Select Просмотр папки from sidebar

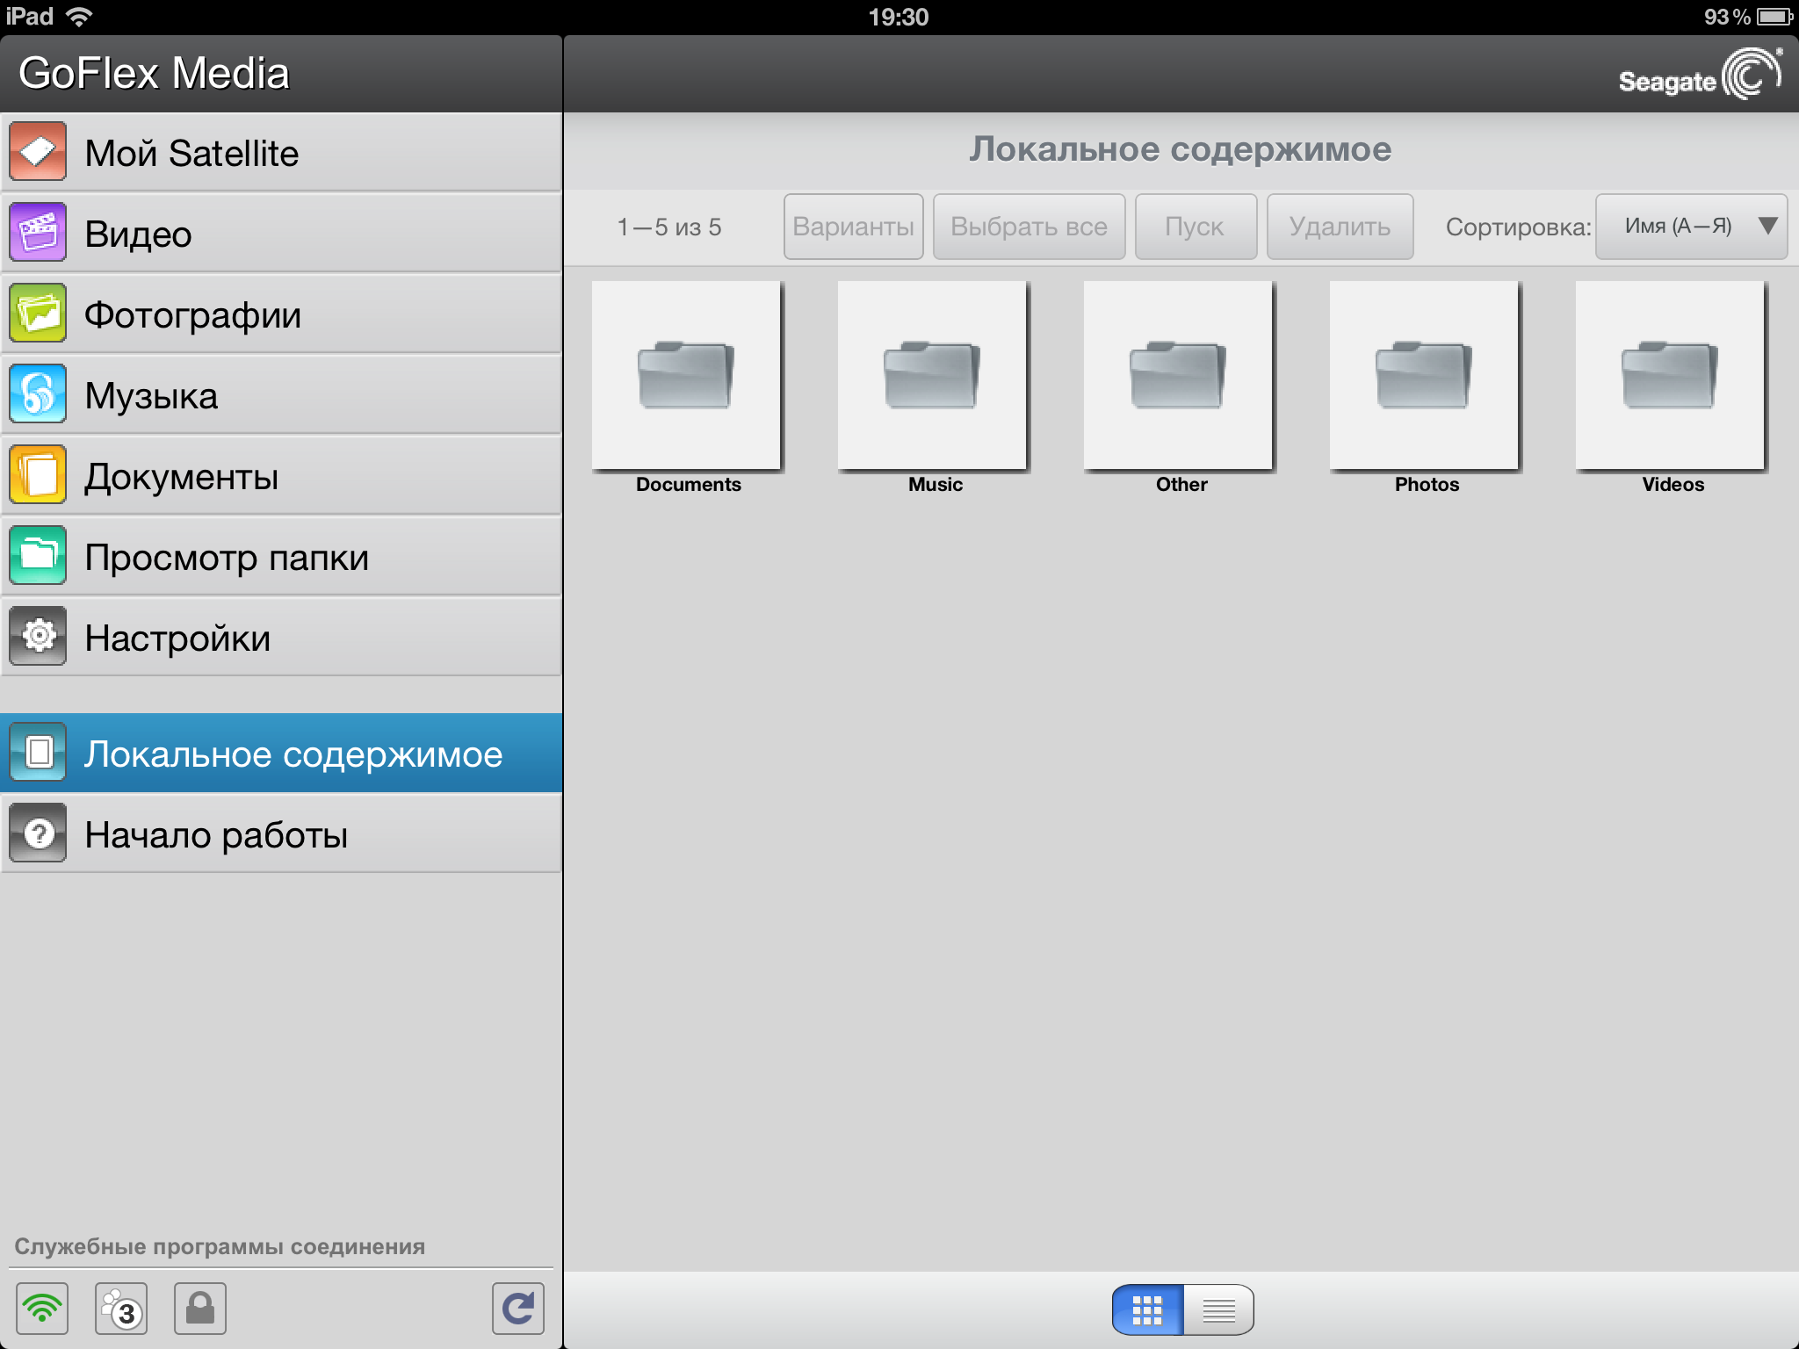pos(284,557)
